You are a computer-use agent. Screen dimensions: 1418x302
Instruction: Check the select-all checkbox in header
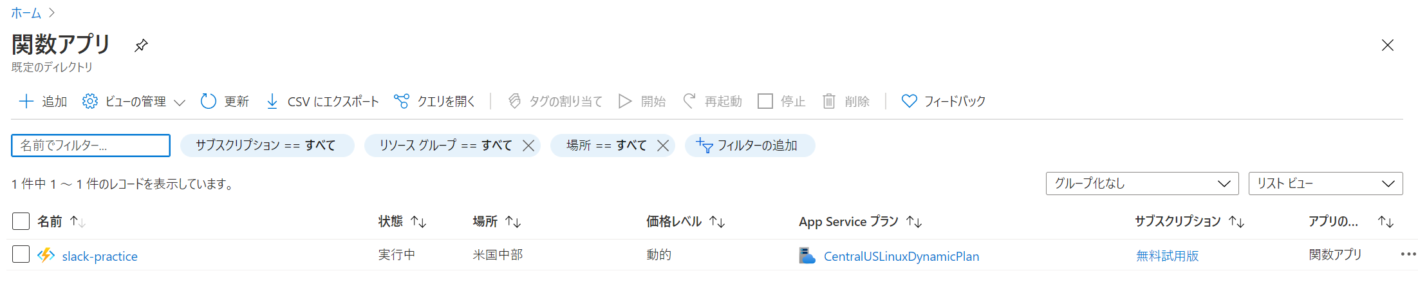click(x=21, y=222)
